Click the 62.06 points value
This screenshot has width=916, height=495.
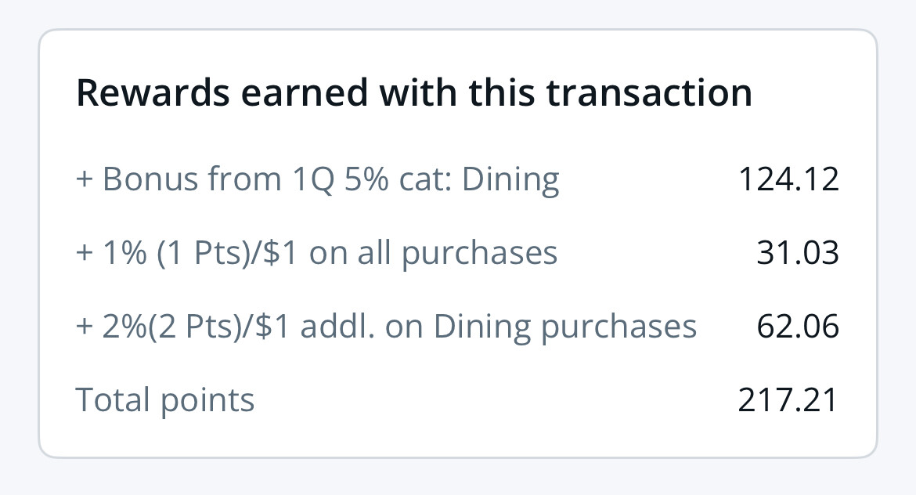click(798, 327)
